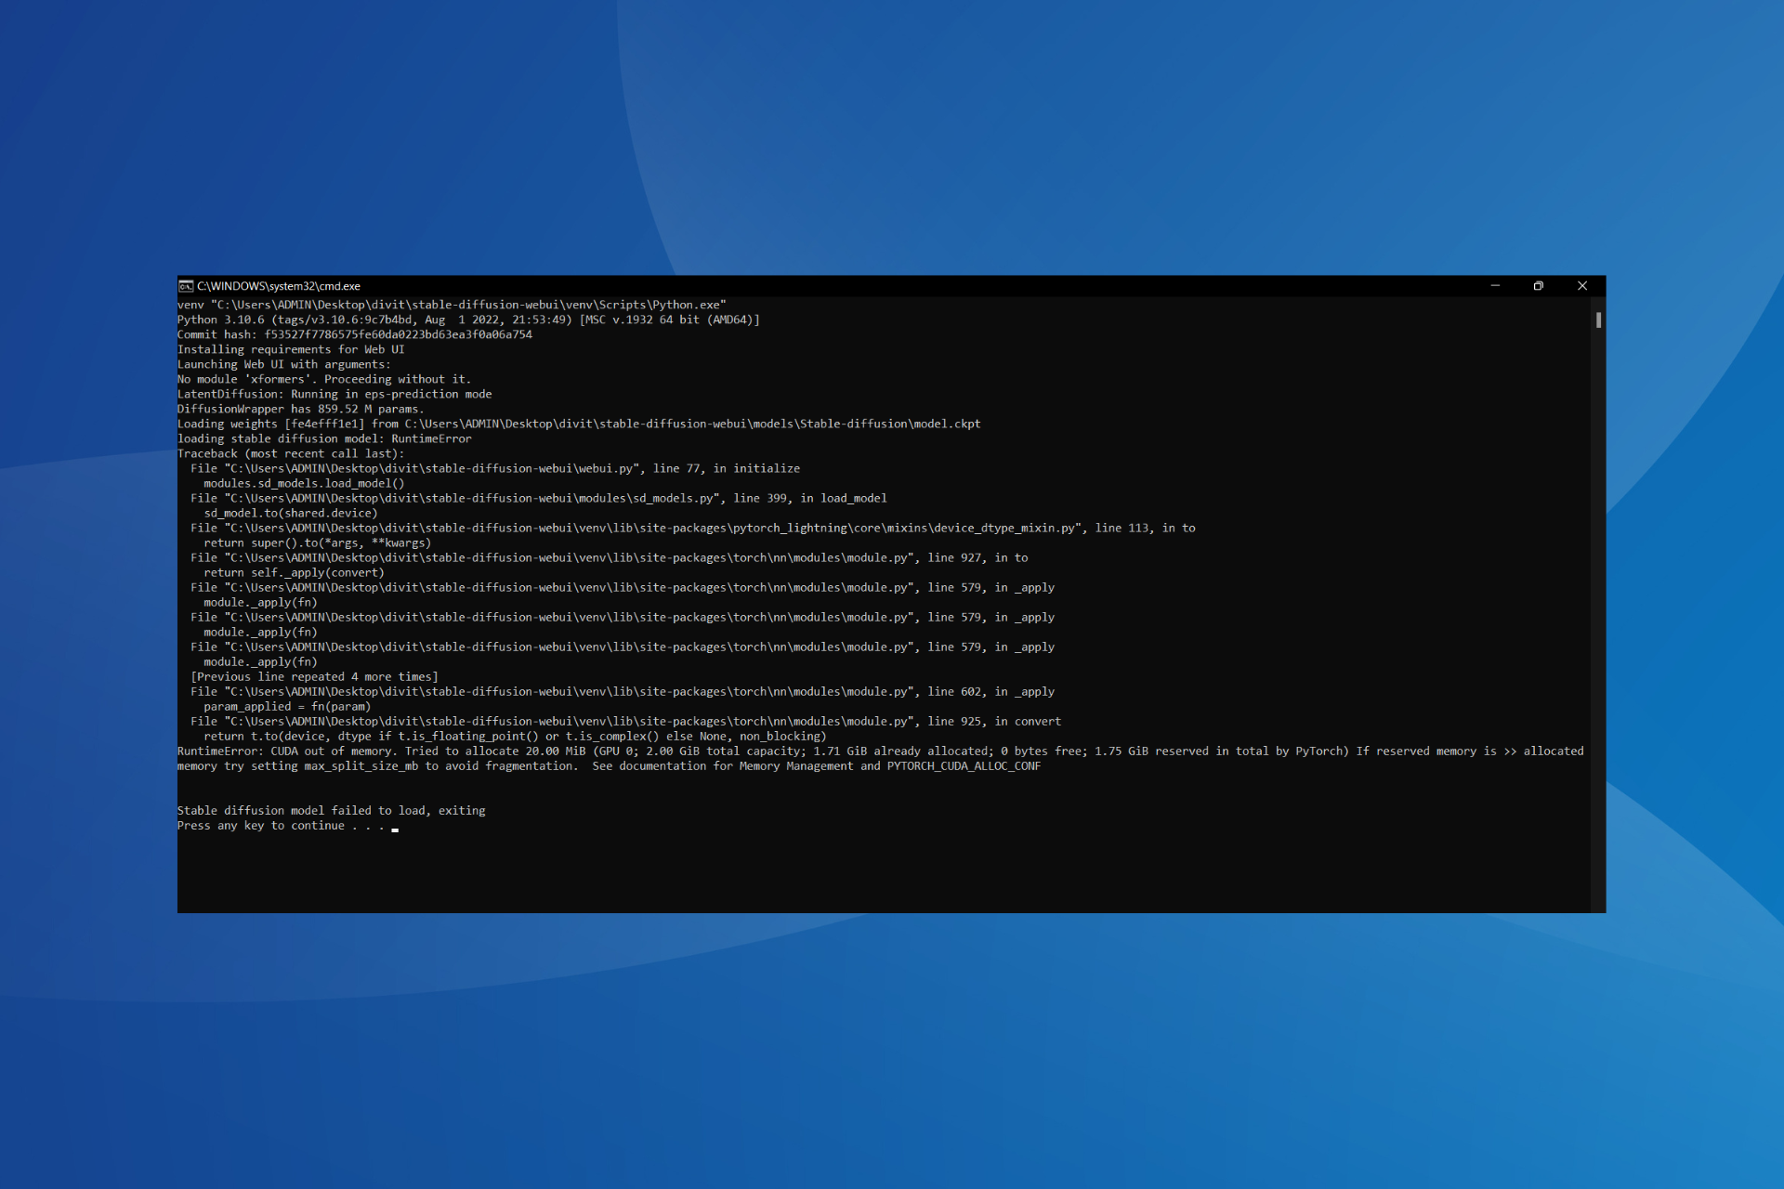The height and width of the screenshot is (1189, 1784).
Task: Minimize the Command Prompt window
Action: [1496, 286]
